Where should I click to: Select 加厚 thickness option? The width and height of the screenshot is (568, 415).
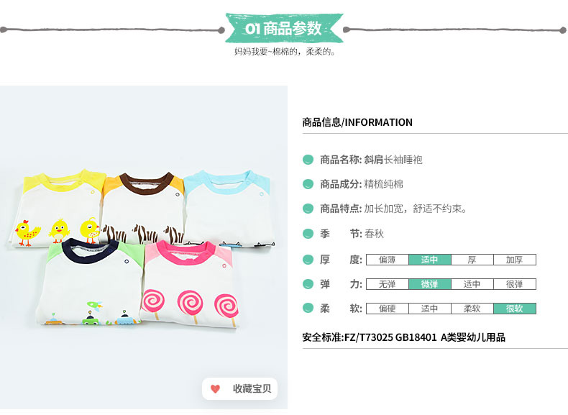514,260
